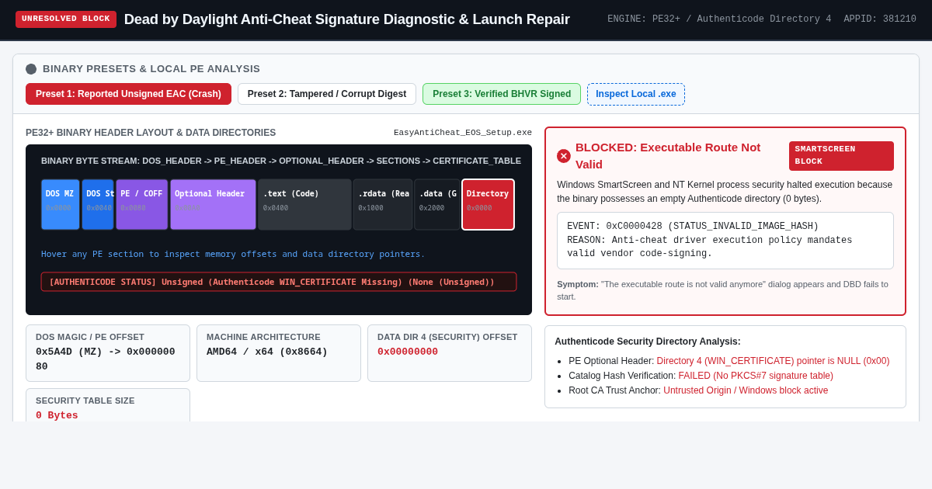Click the 0x00000000 offset value
The height and width of the screenshot is (489, 932).
(408, 352)
